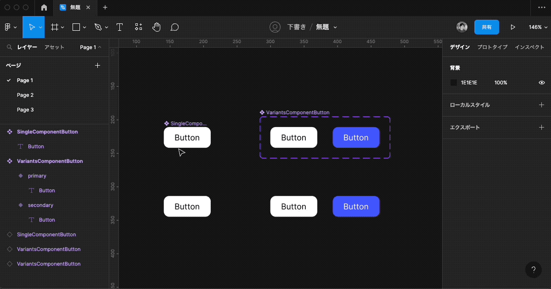The height and width of the screenshot is (289, 551).
Task: Open file name 無題 dropdown chevron
Action: [x=335, y=28]
